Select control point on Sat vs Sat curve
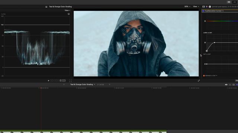Screen dimensions: 238x133 tap(207, 64)
